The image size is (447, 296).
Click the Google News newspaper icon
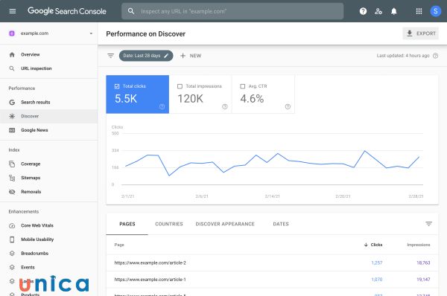click(12, 130)
